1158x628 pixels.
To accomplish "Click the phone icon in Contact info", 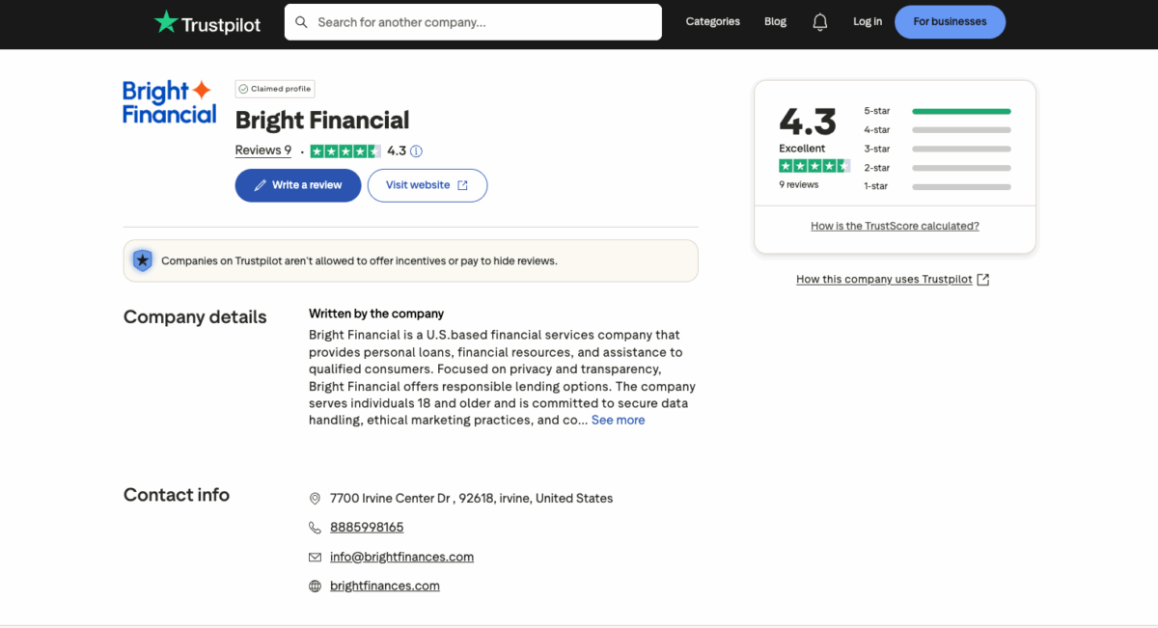I will [315, 528].
